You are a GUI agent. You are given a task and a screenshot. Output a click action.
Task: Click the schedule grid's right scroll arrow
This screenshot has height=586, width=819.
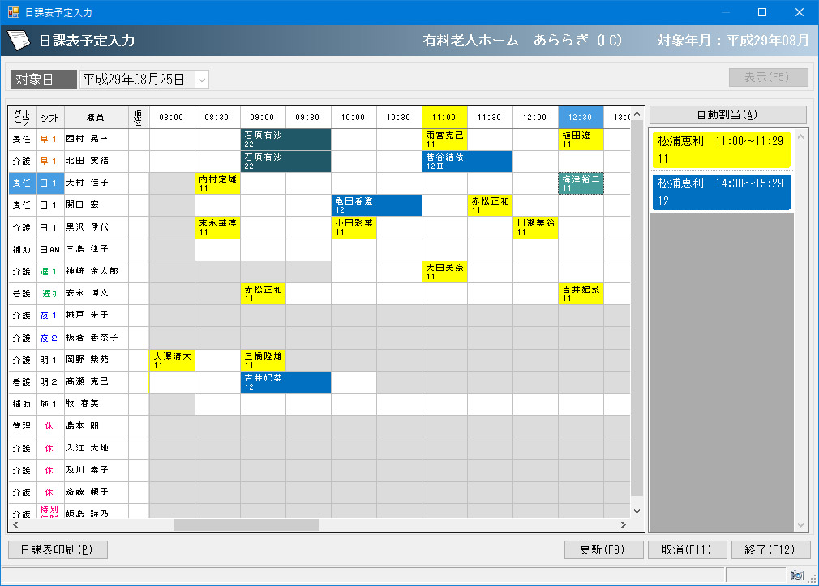[x=624, y=525]
